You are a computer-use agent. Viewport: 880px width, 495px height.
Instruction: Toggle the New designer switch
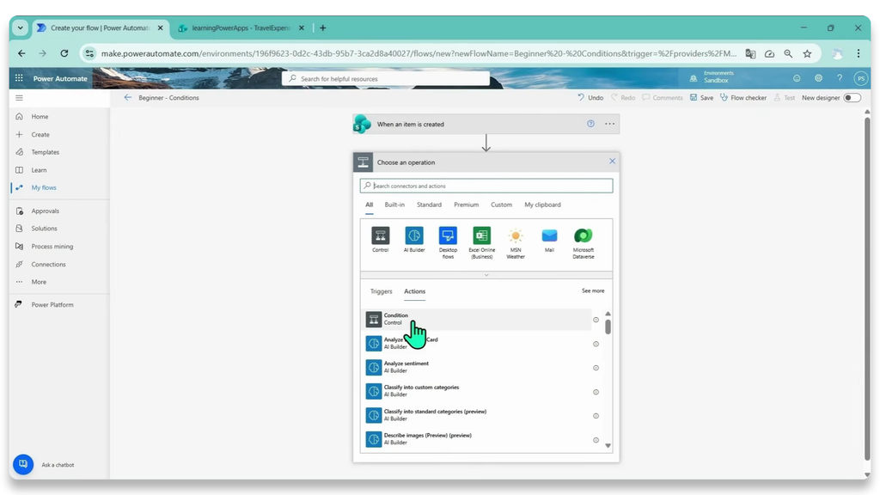tap(852, 98)
